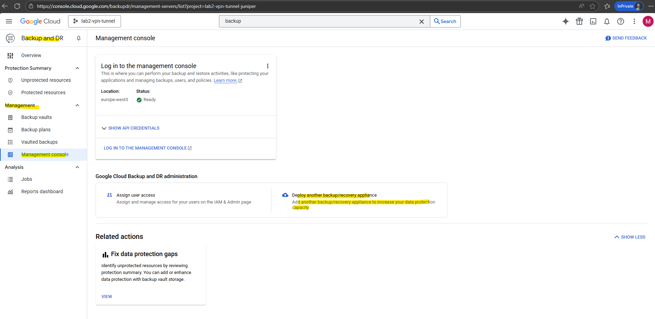Open Assign user access
Screen dimensions: 655x319
[136, 195]
